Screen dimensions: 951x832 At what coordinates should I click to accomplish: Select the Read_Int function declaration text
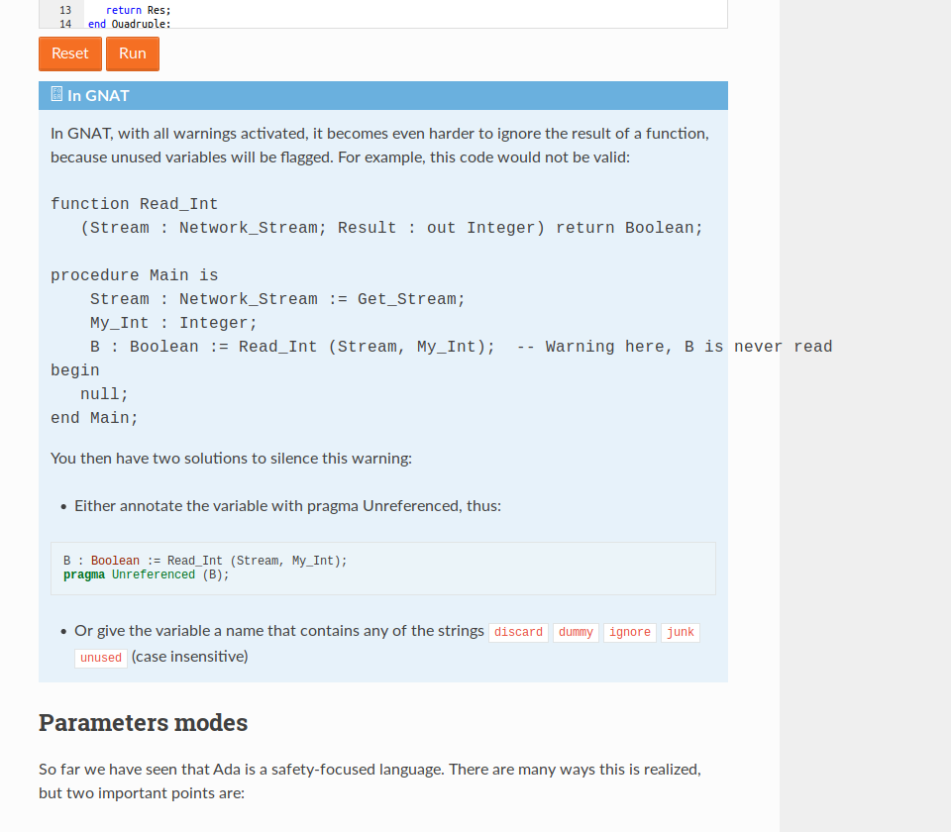[x=376, y=216]
